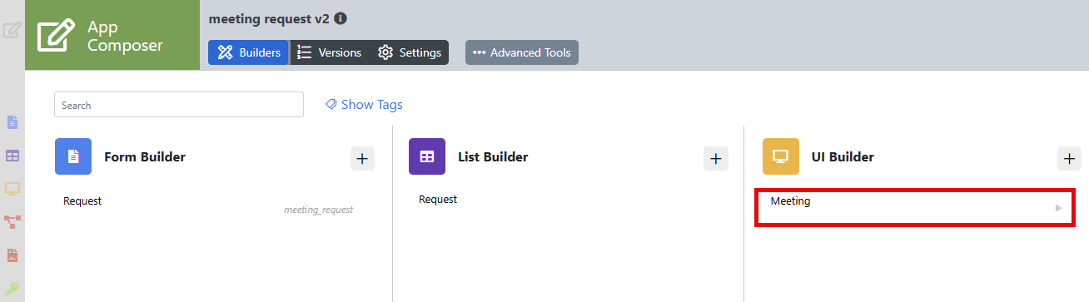This screenshot has height=302, width=1089.
Task: Expand the Meeting UI item arrow
Action: click(x=1059, y=208)
